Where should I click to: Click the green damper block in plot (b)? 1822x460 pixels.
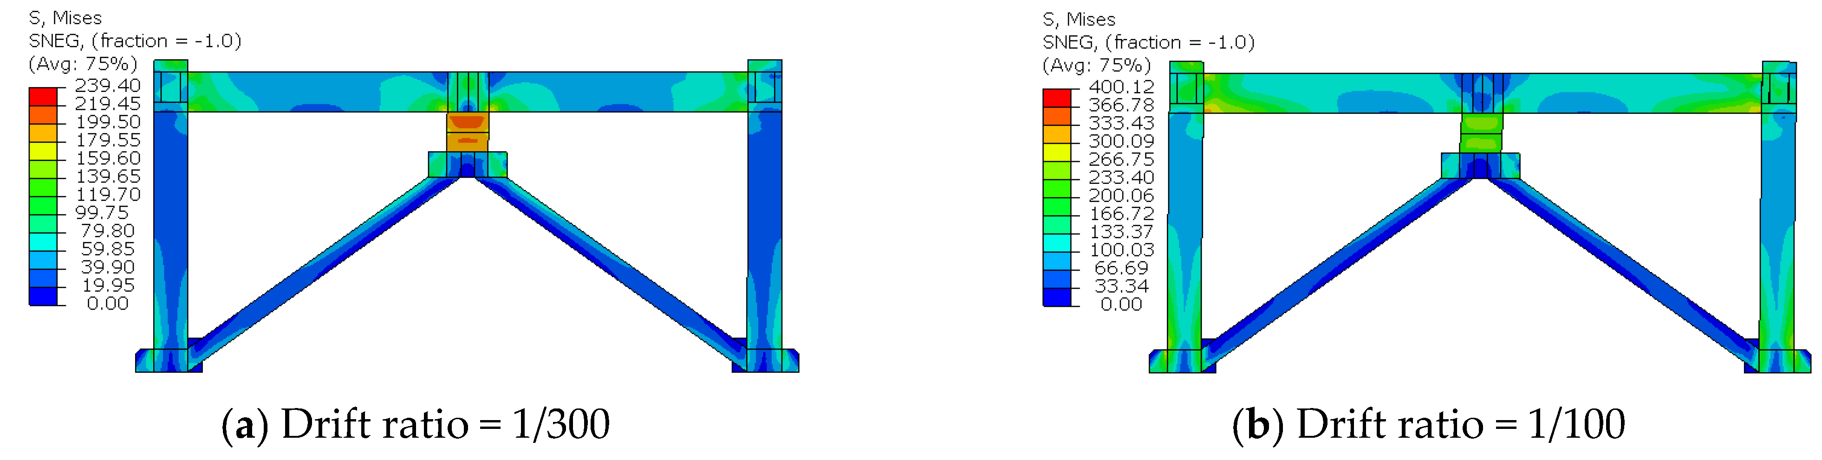(x=1481, y=134)
